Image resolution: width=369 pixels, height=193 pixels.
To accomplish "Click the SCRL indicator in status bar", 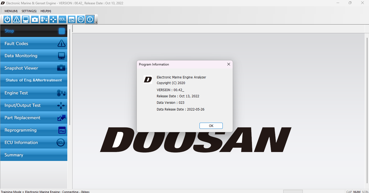I will [365, 192].
